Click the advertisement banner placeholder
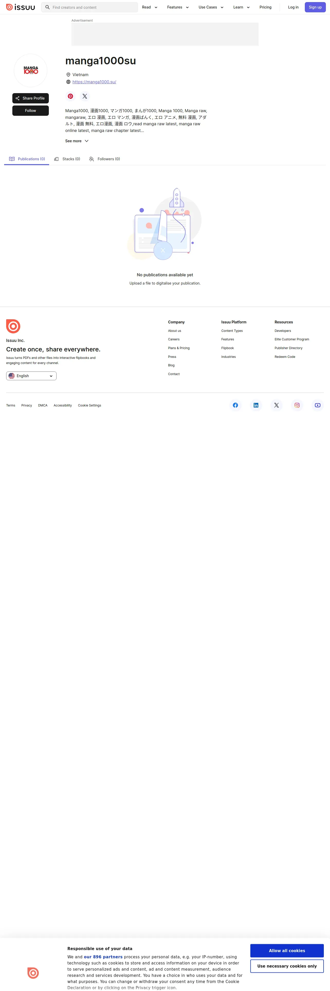Viewport: 330px width, 991px height. (x=165, y=34)
